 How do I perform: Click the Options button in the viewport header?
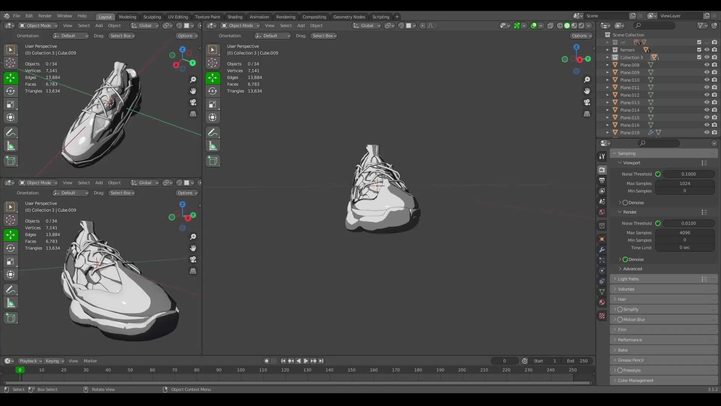click(187, 36)
